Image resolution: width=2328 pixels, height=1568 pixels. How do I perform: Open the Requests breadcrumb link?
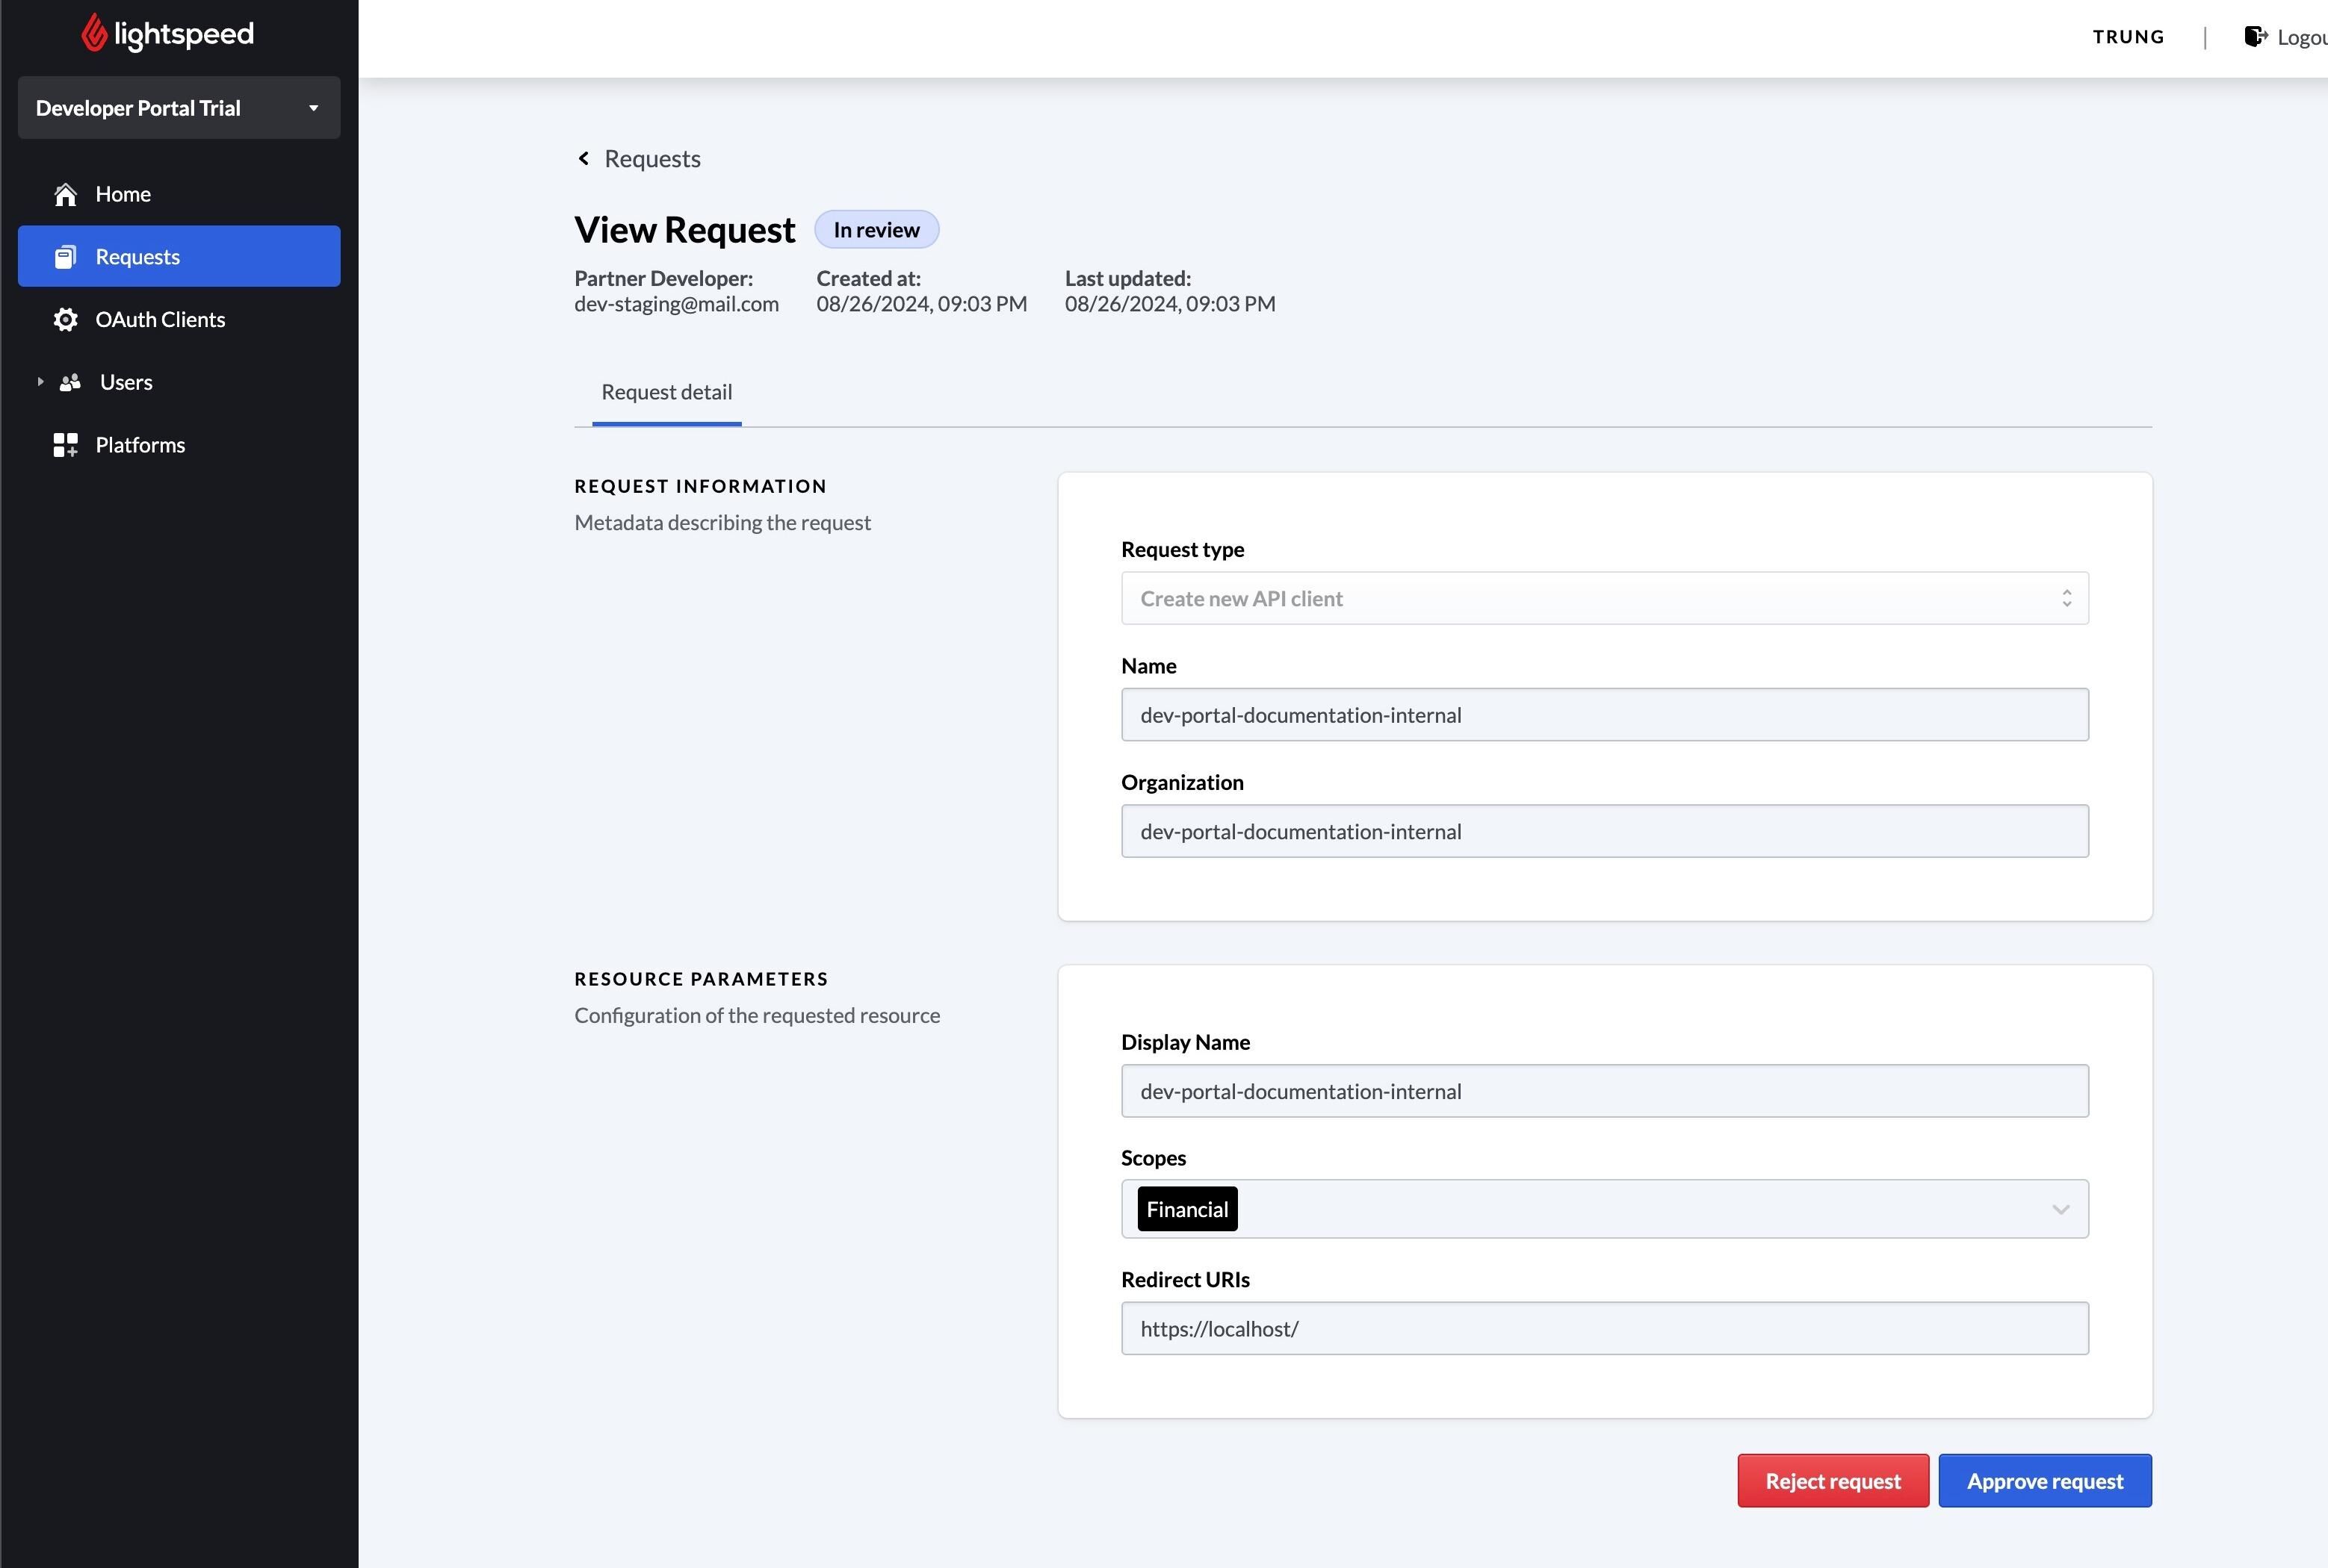(x=651, y=158)
